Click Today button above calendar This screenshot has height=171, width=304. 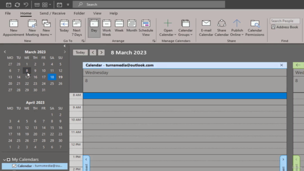point(80,52)
